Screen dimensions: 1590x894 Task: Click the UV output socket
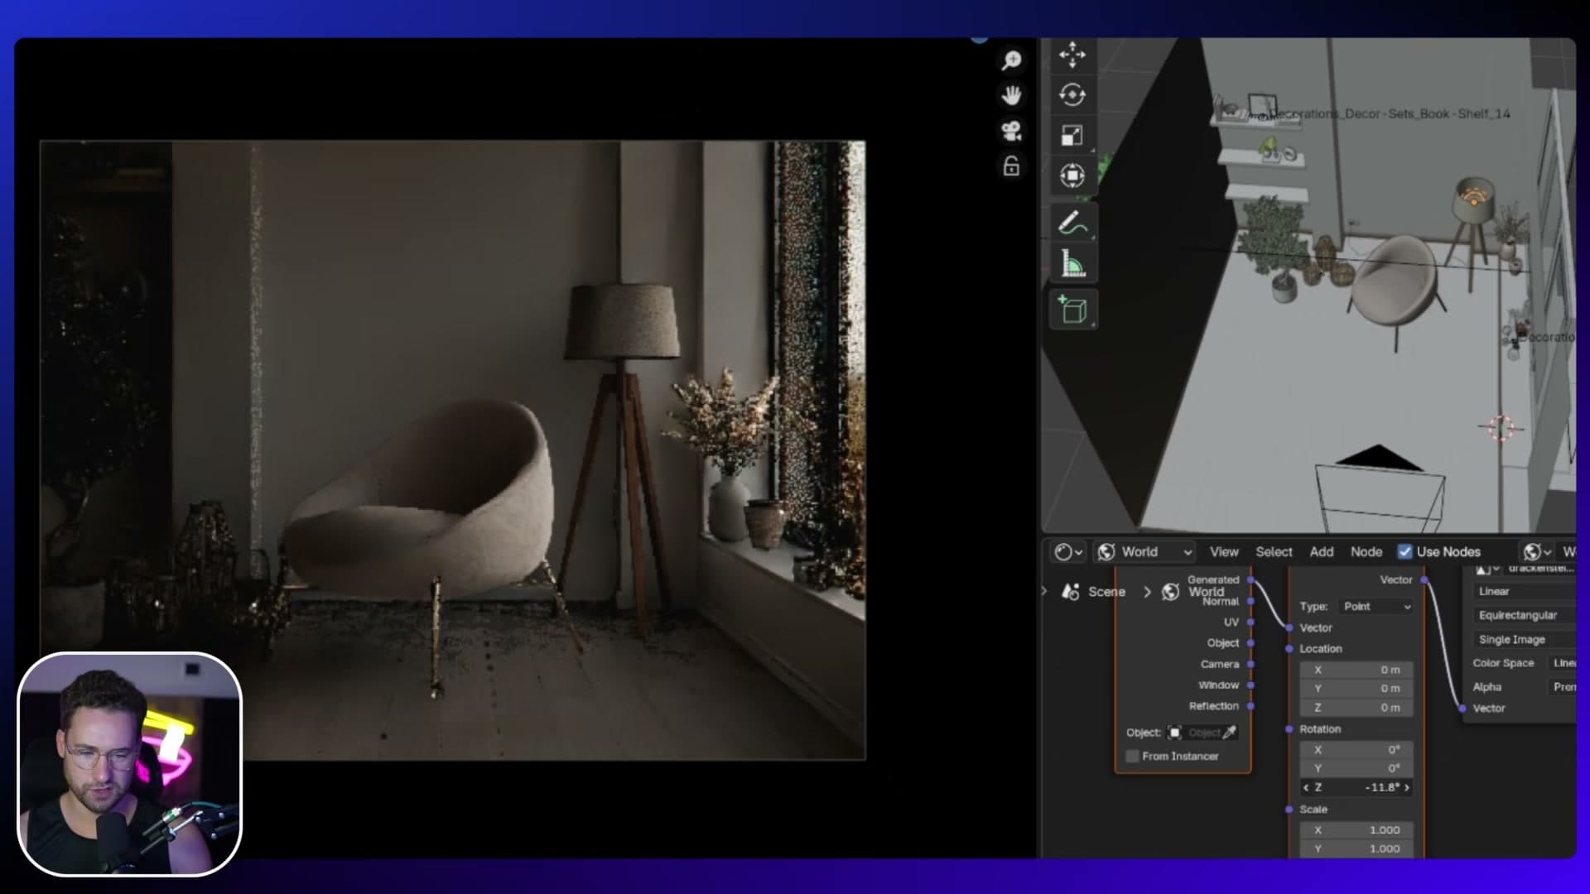coord(1250,622)
